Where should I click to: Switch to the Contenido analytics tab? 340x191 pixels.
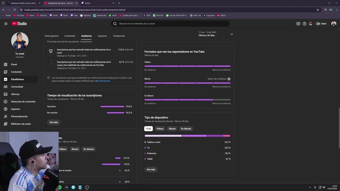[70, 36]
